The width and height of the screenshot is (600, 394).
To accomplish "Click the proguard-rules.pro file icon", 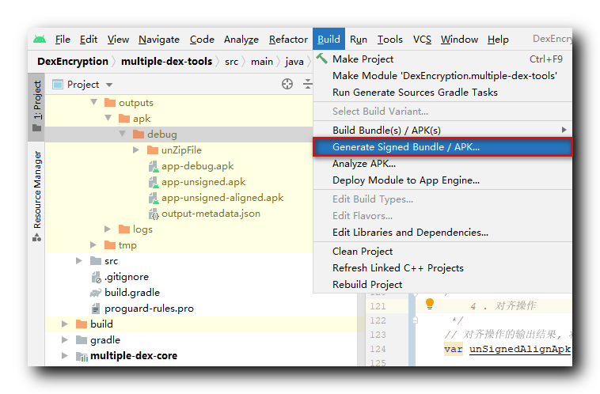I will (x=96, y=309).
